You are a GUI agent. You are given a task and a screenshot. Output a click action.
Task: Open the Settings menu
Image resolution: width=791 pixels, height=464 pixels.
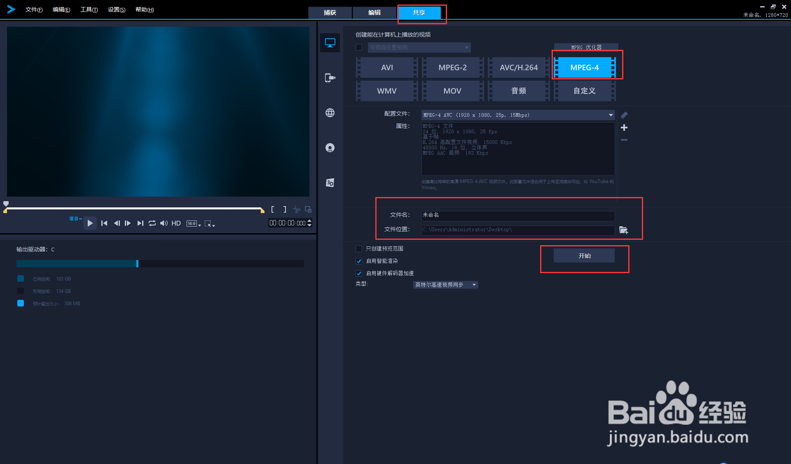coord(117,9)
